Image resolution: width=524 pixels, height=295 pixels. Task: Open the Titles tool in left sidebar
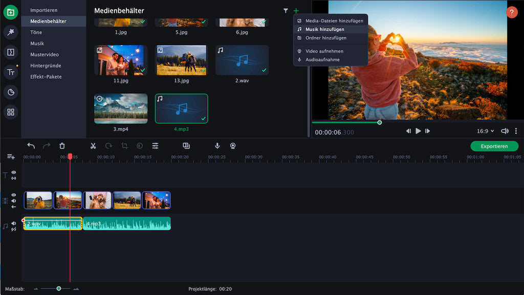pos(10,72)
